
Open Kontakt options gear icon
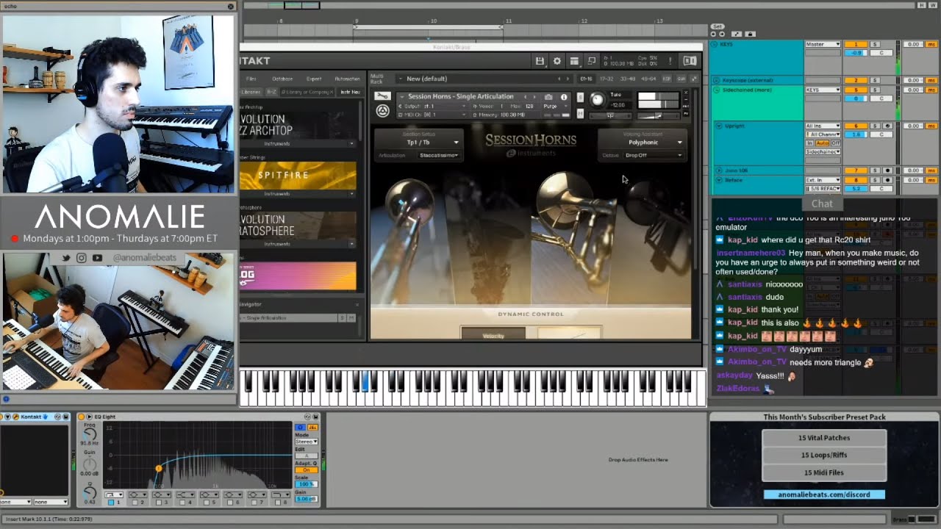click(557, 61)
